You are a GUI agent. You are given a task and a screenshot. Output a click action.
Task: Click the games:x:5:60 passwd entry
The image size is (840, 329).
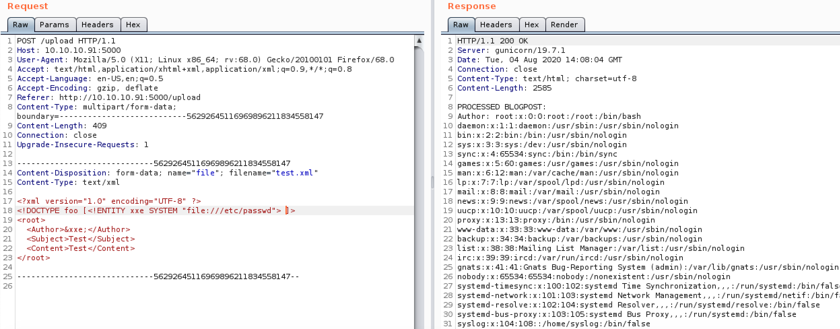click(x=568, y=163)
